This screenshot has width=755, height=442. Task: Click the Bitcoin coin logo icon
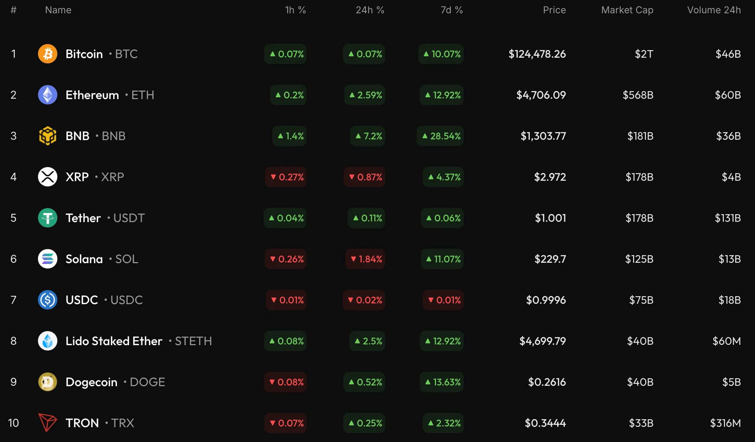pos(47,54)
